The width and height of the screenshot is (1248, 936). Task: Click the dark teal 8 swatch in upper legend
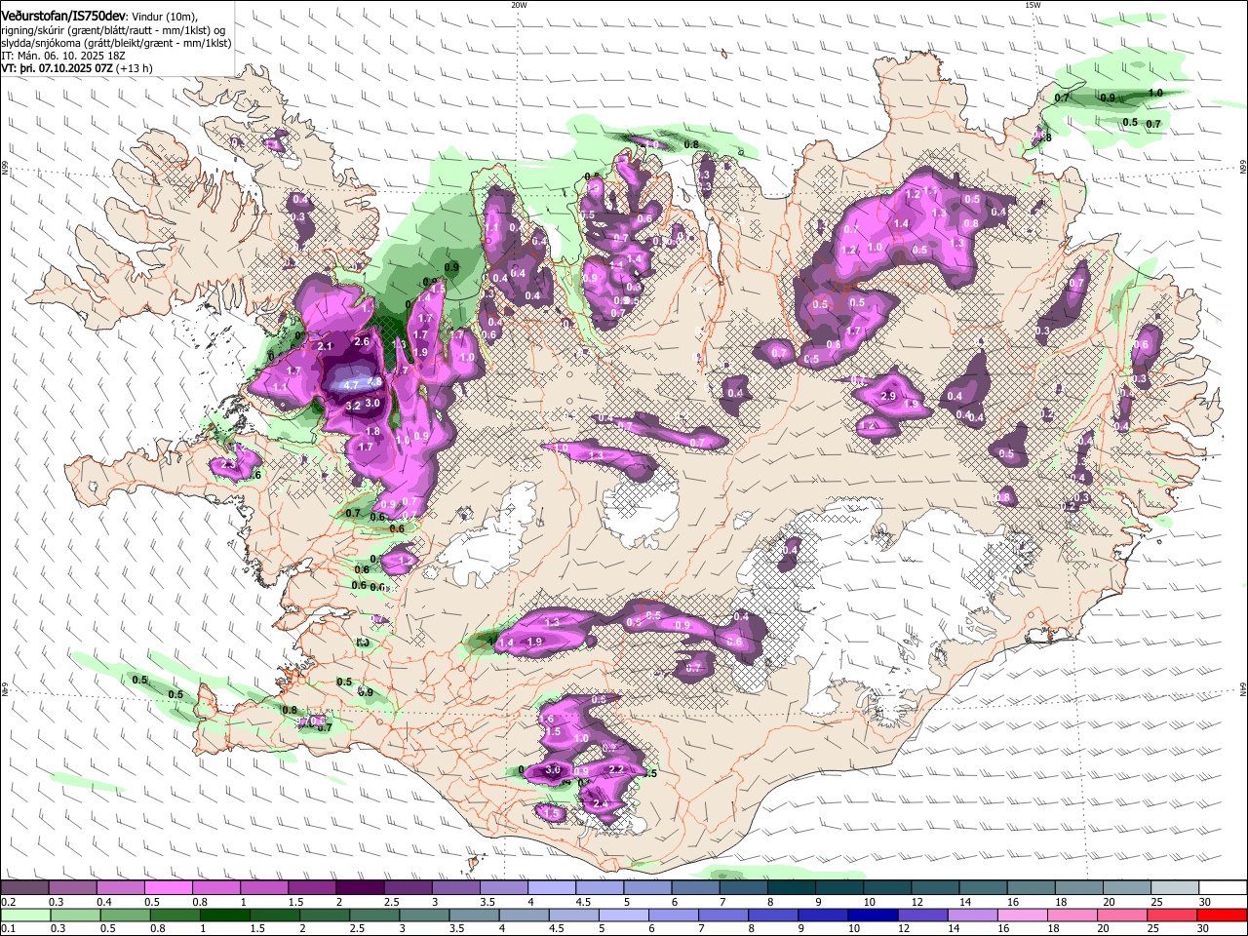[x=792, y=887]
